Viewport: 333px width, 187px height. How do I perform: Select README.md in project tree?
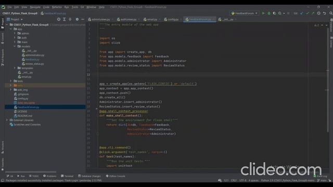click(x=24, y=116)
